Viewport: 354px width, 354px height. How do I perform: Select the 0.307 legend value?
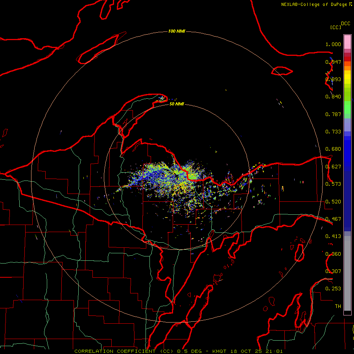[333, 271]
